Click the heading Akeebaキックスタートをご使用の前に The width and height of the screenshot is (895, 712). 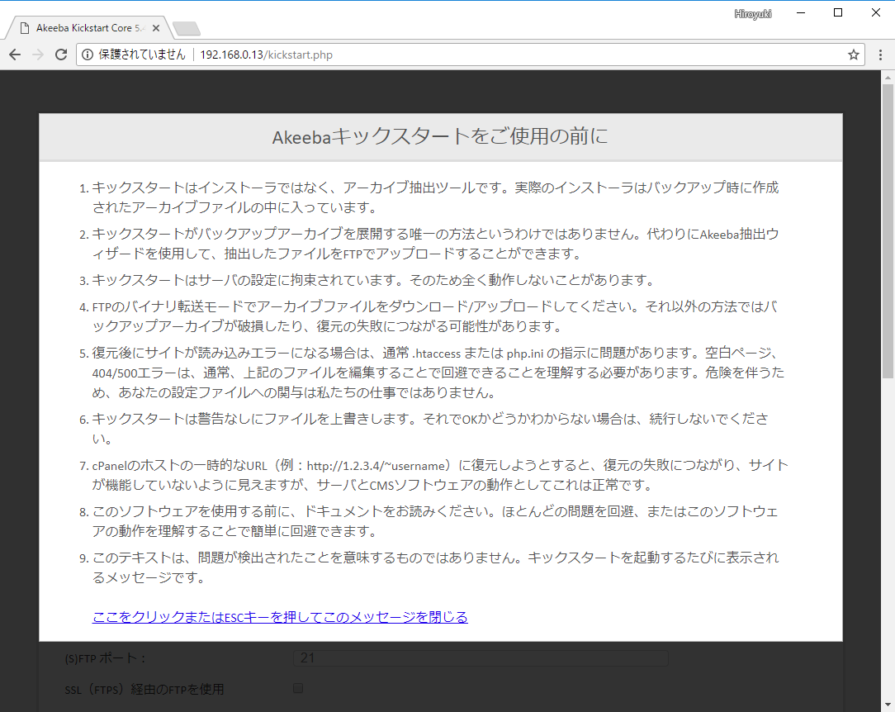pyautogui.click(x=440, y=137)
